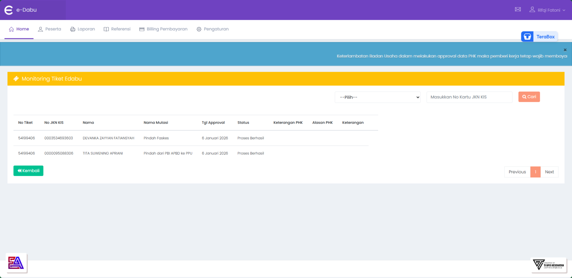Focus the No Kartu JKN KIS field
Viewport: 572px width, 278px height.
(x=469, y=97)
